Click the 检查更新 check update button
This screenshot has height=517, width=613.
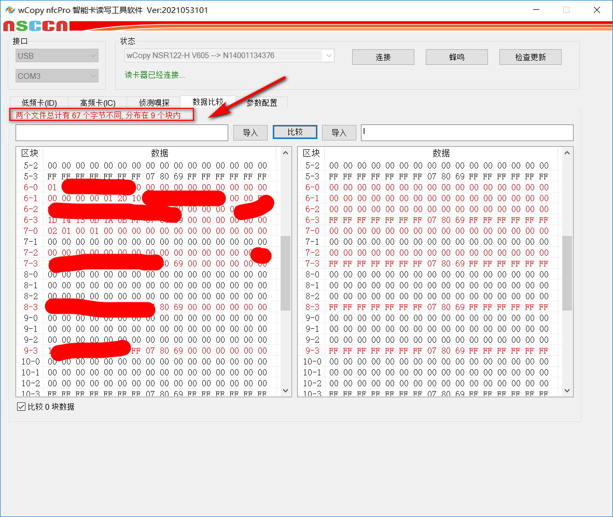click(531, 57)
